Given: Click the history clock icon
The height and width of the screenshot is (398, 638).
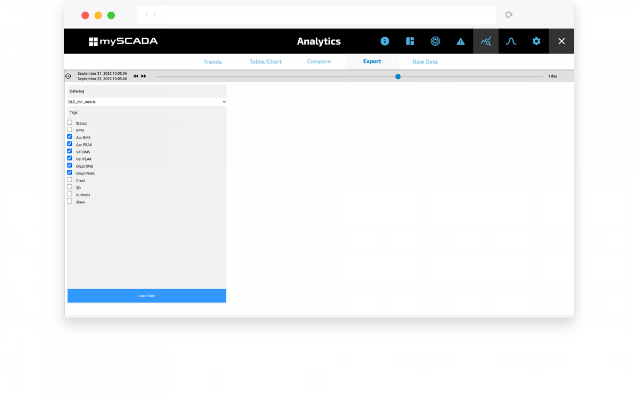Looking at the screenshot, I should pos(68,76).
